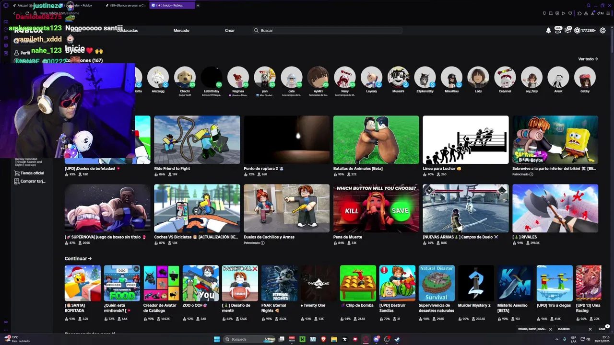Open the Continuar section link
The width and height of the screenshot is (614, 345).
coord(78,259)
